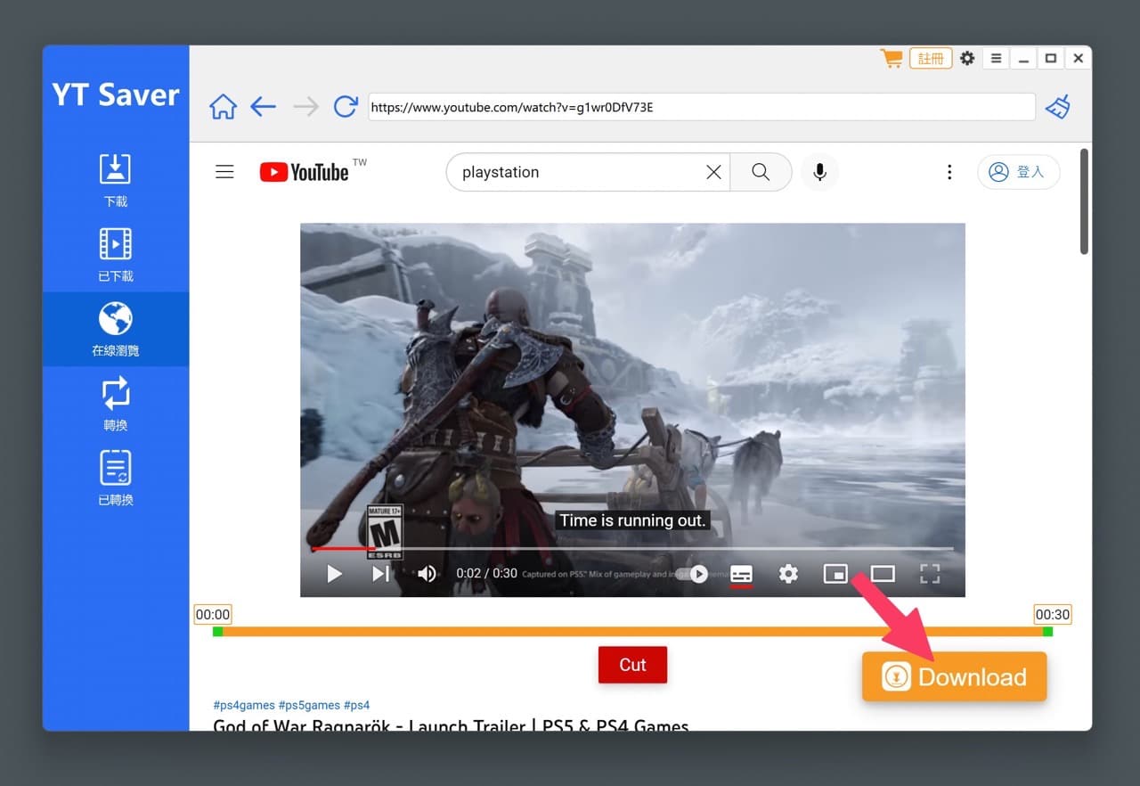Open the 已轉換 converted files section
Image resolution: width=1140 pixels, height=786 pixels.
pos(116,479)
